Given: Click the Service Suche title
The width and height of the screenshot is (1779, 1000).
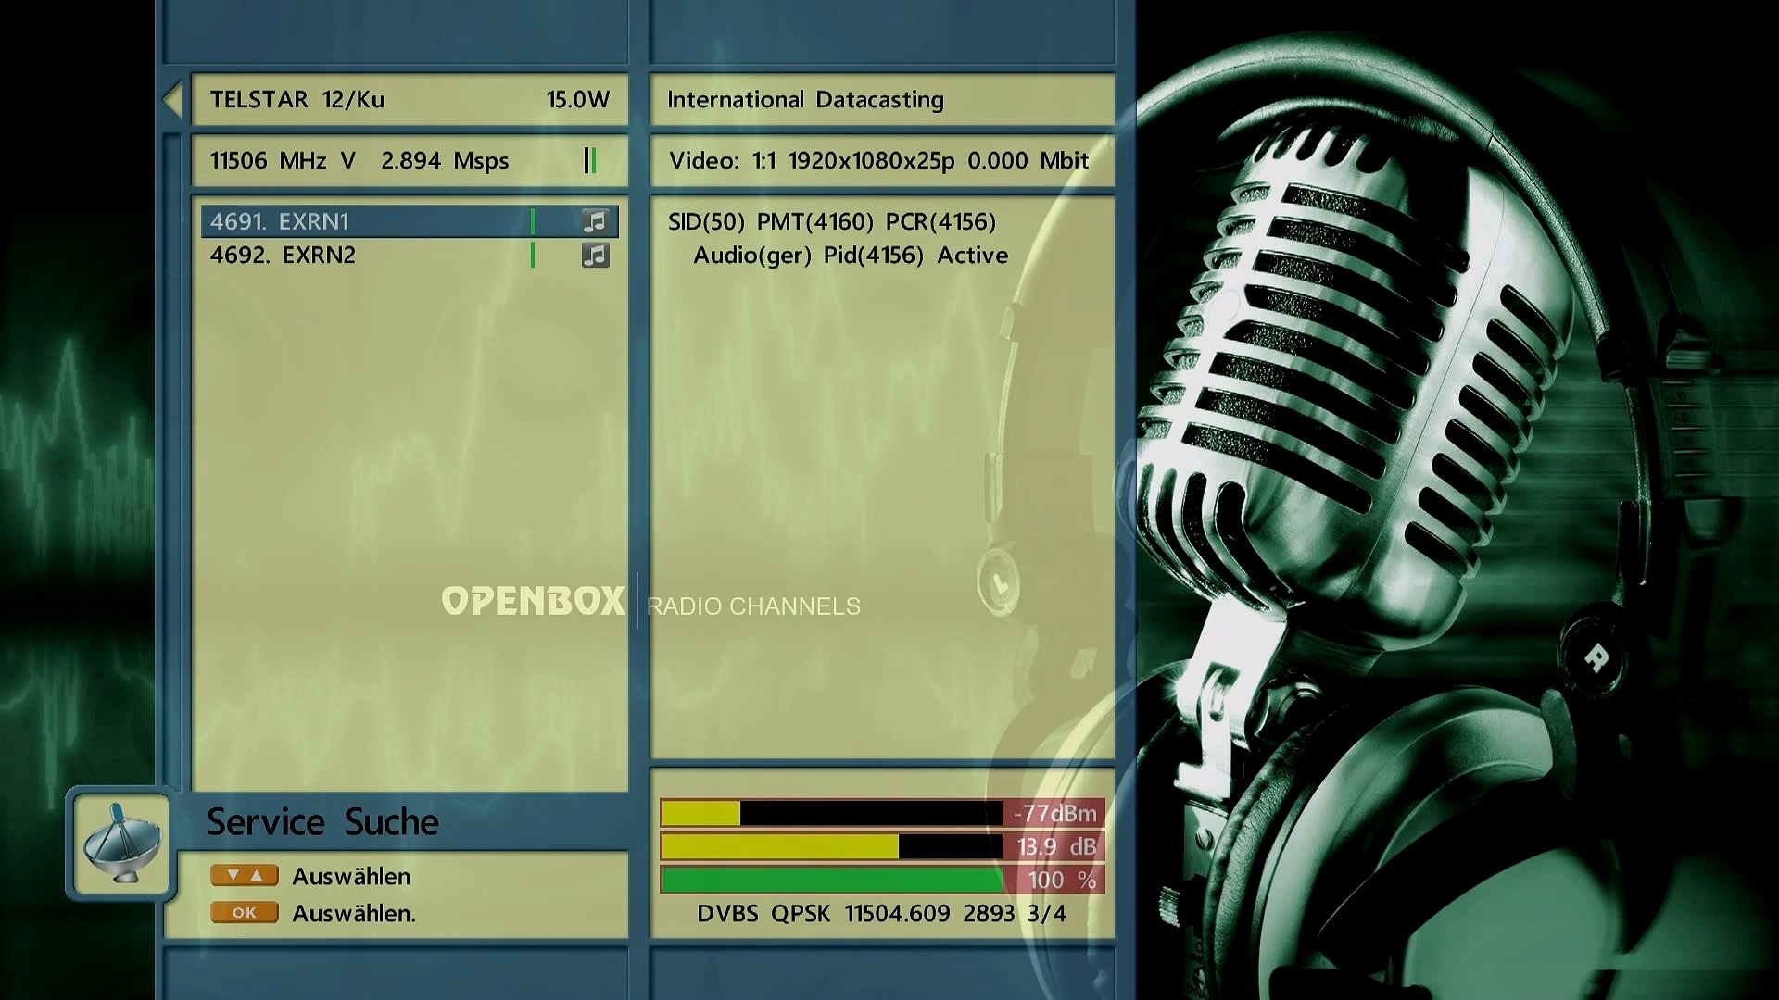Looking at the screenshot, I should 322,822.
